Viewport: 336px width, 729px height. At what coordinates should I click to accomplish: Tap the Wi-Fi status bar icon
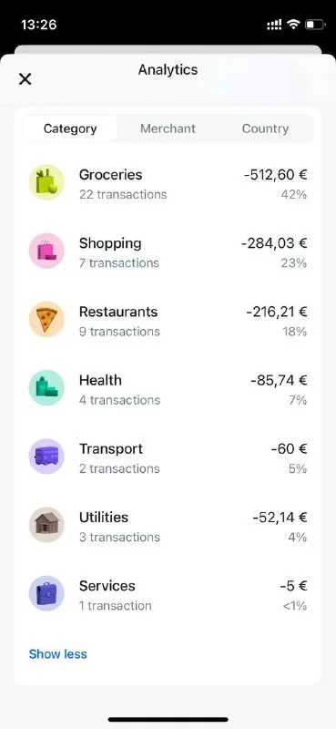(293, 25)
